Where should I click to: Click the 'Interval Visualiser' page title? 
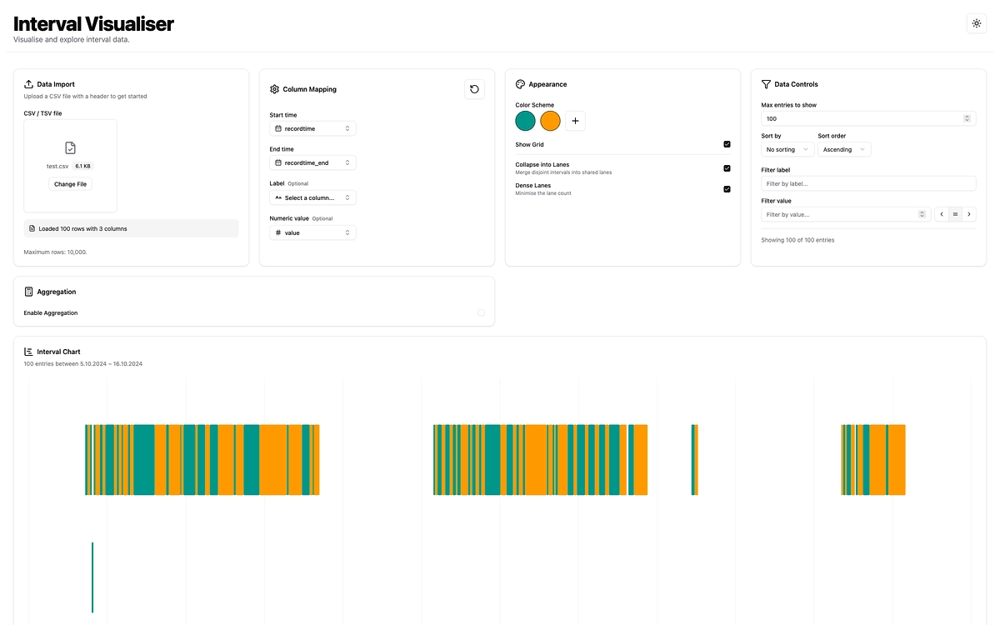pos(93,23)
